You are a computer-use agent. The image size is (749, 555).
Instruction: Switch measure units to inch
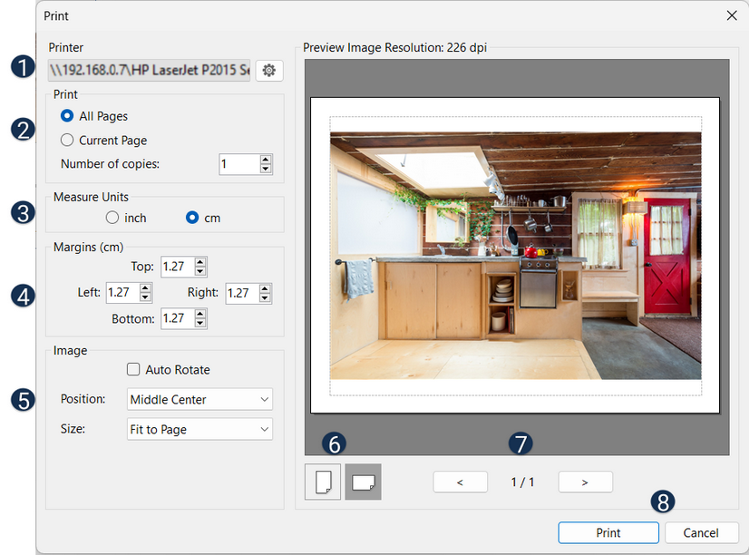click(x=112, y=218)
